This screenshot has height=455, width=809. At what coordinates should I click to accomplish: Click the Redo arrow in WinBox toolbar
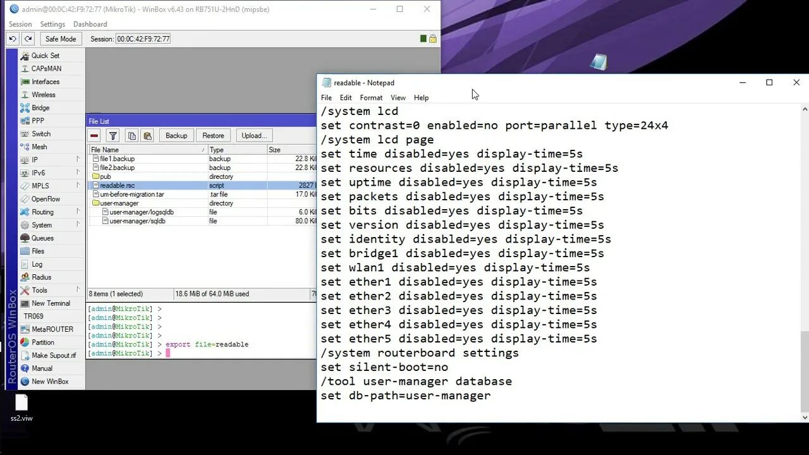pos(28,39)
